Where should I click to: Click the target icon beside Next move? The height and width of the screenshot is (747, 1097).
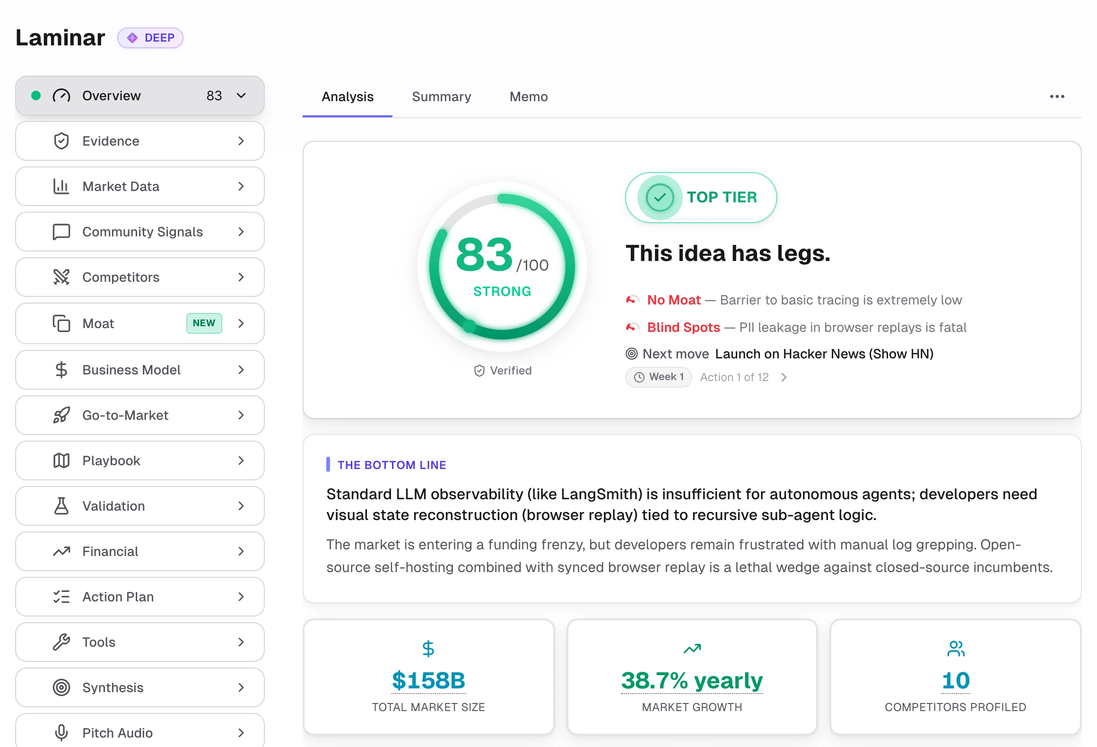coord(632,354)
